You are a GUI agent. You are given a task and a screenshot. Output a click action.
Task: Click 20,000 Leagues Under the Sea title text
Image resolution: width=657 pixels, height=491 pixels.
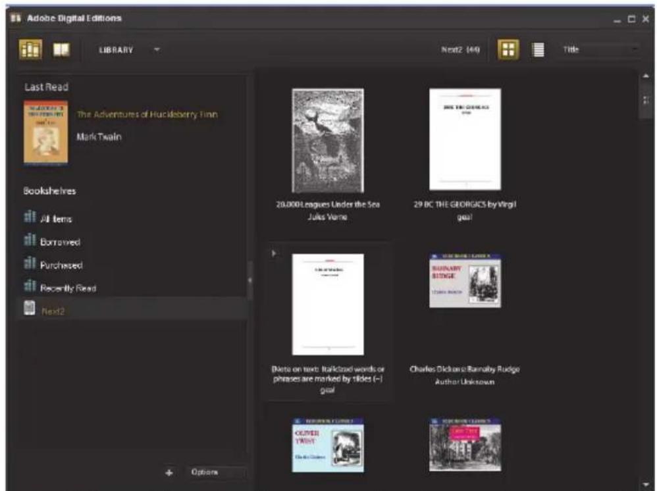(x=328, y=205)
